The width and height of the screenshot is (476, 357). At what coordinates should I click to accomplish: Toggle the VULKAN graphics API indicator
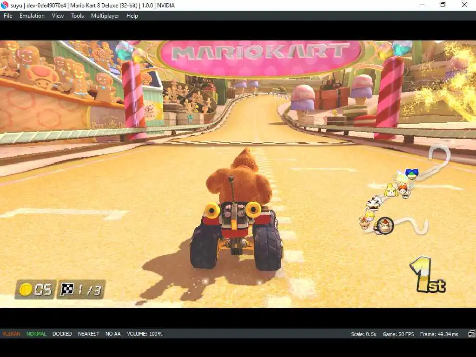pos(11,334)
